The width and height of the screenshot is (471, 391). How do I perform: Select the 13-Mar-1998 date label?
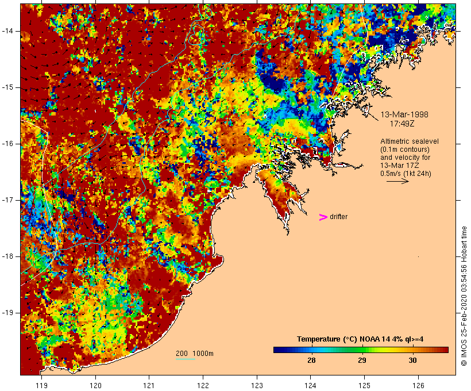click(404, 114)
